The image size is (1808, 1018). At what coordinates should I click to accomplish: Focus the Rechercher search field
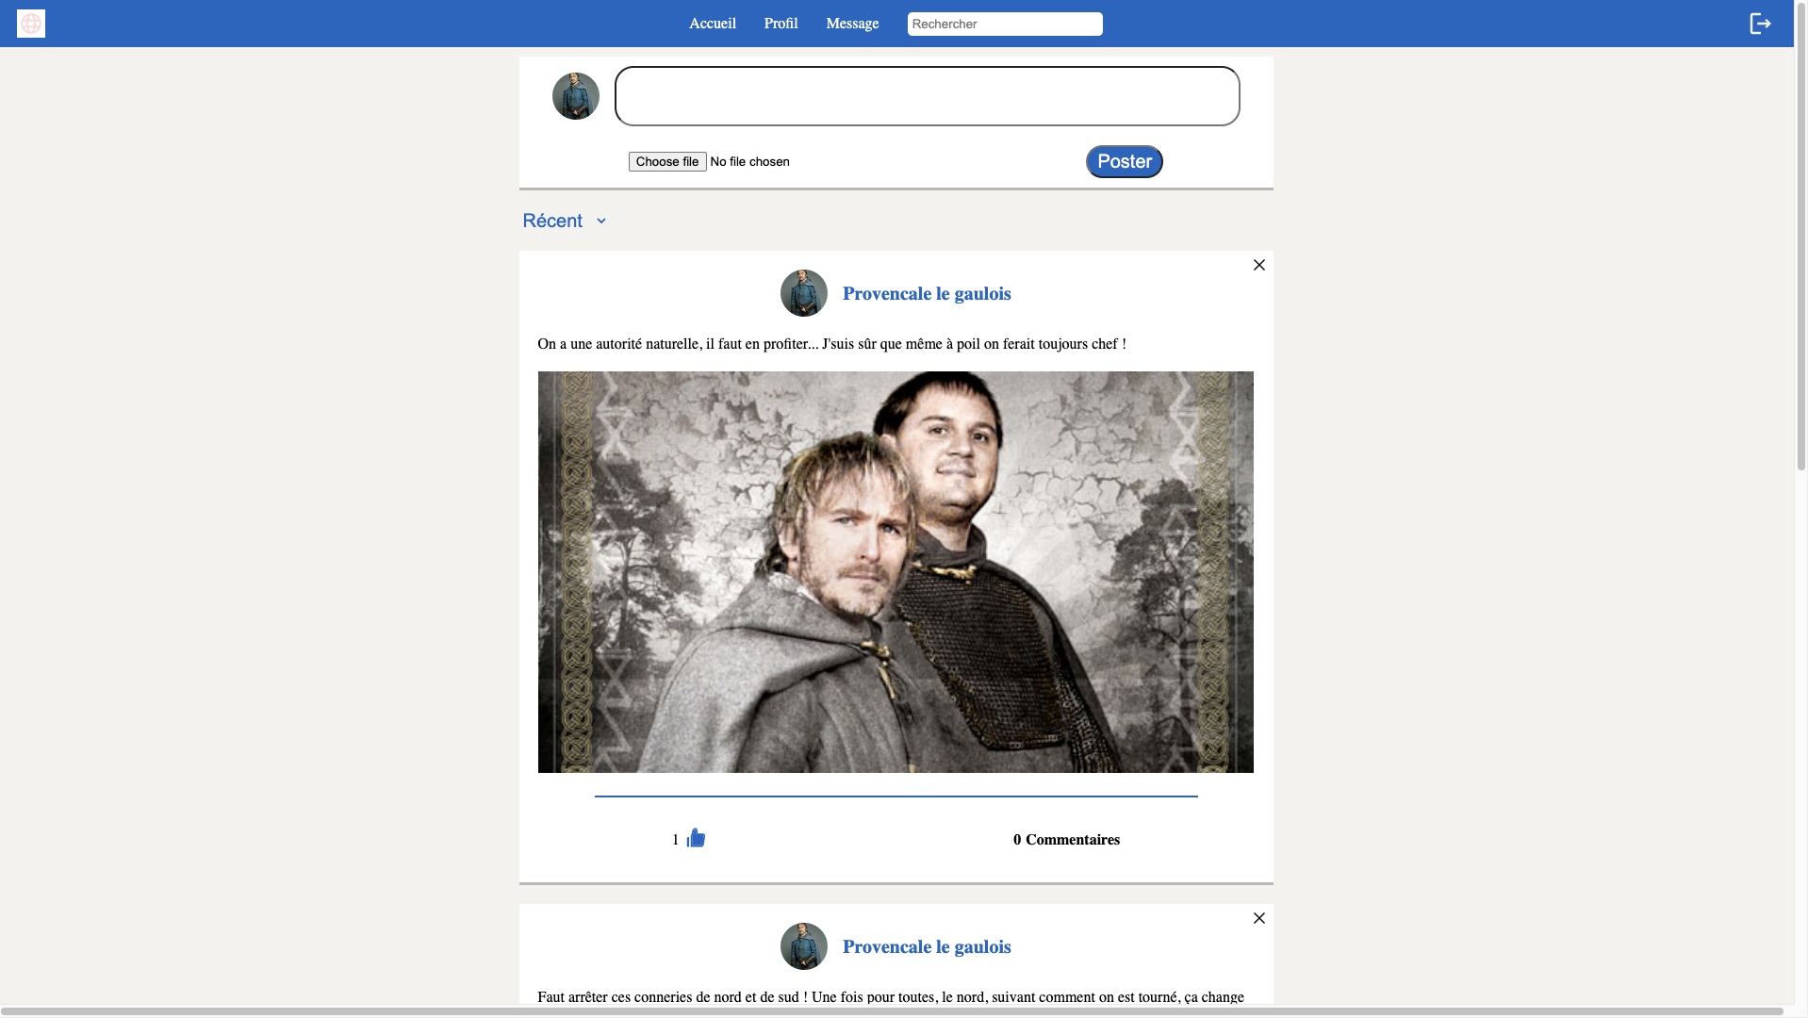1005,24
